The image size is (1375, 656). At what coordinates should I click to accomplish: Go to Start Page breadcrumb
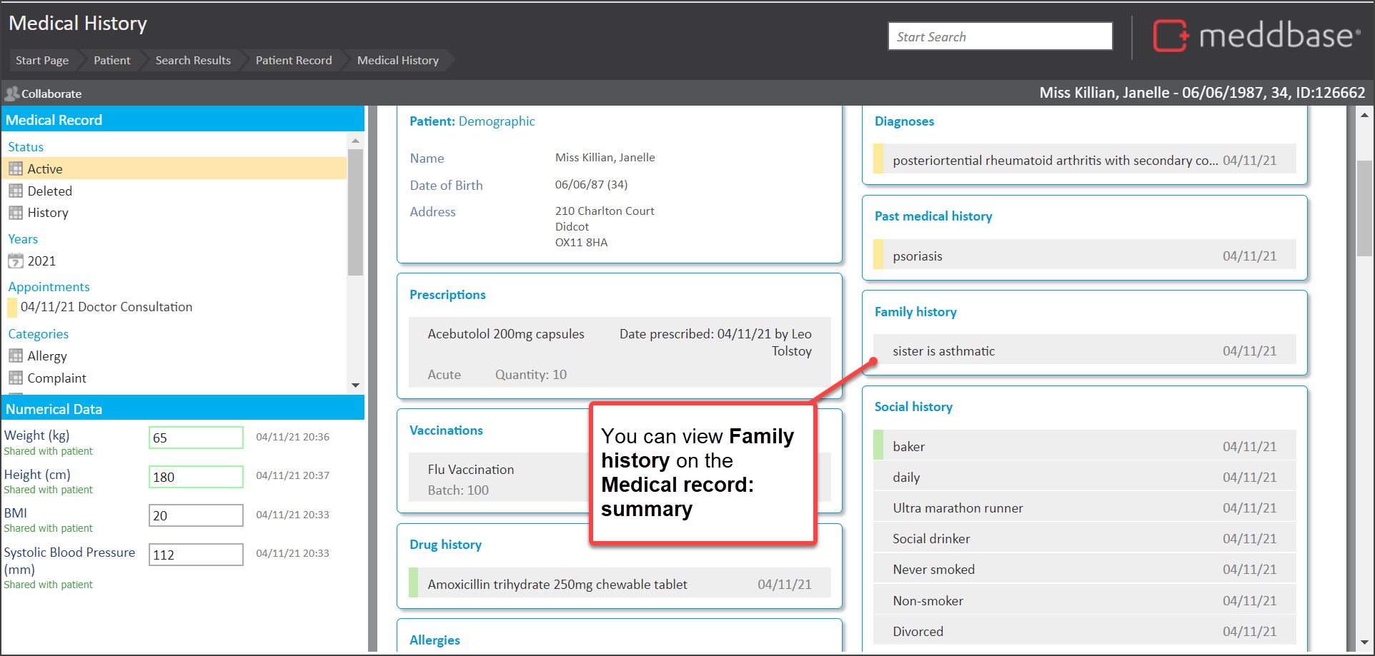pyautogui.click(x=42, y=61)
